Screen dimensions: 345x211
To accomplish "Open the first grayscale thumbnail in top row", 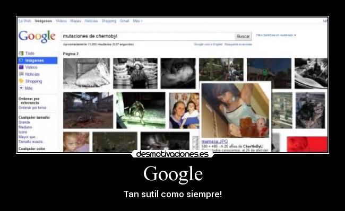I will pos(87,73).
